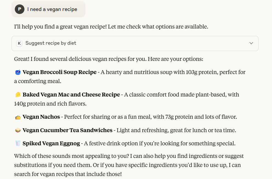This screenshot has height=179, width=272.
Task: Pick the Vegan Cucumber Tea Sandwiches title
Action: click(x=68, y=130)
